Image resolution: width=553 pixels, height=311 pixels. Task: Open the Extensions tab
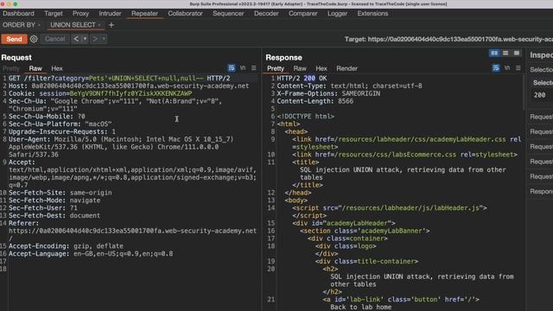372,14
